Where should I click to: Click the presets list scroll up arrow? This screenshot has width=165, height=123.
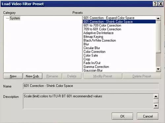pyautogui.click(x=158, y=18)
